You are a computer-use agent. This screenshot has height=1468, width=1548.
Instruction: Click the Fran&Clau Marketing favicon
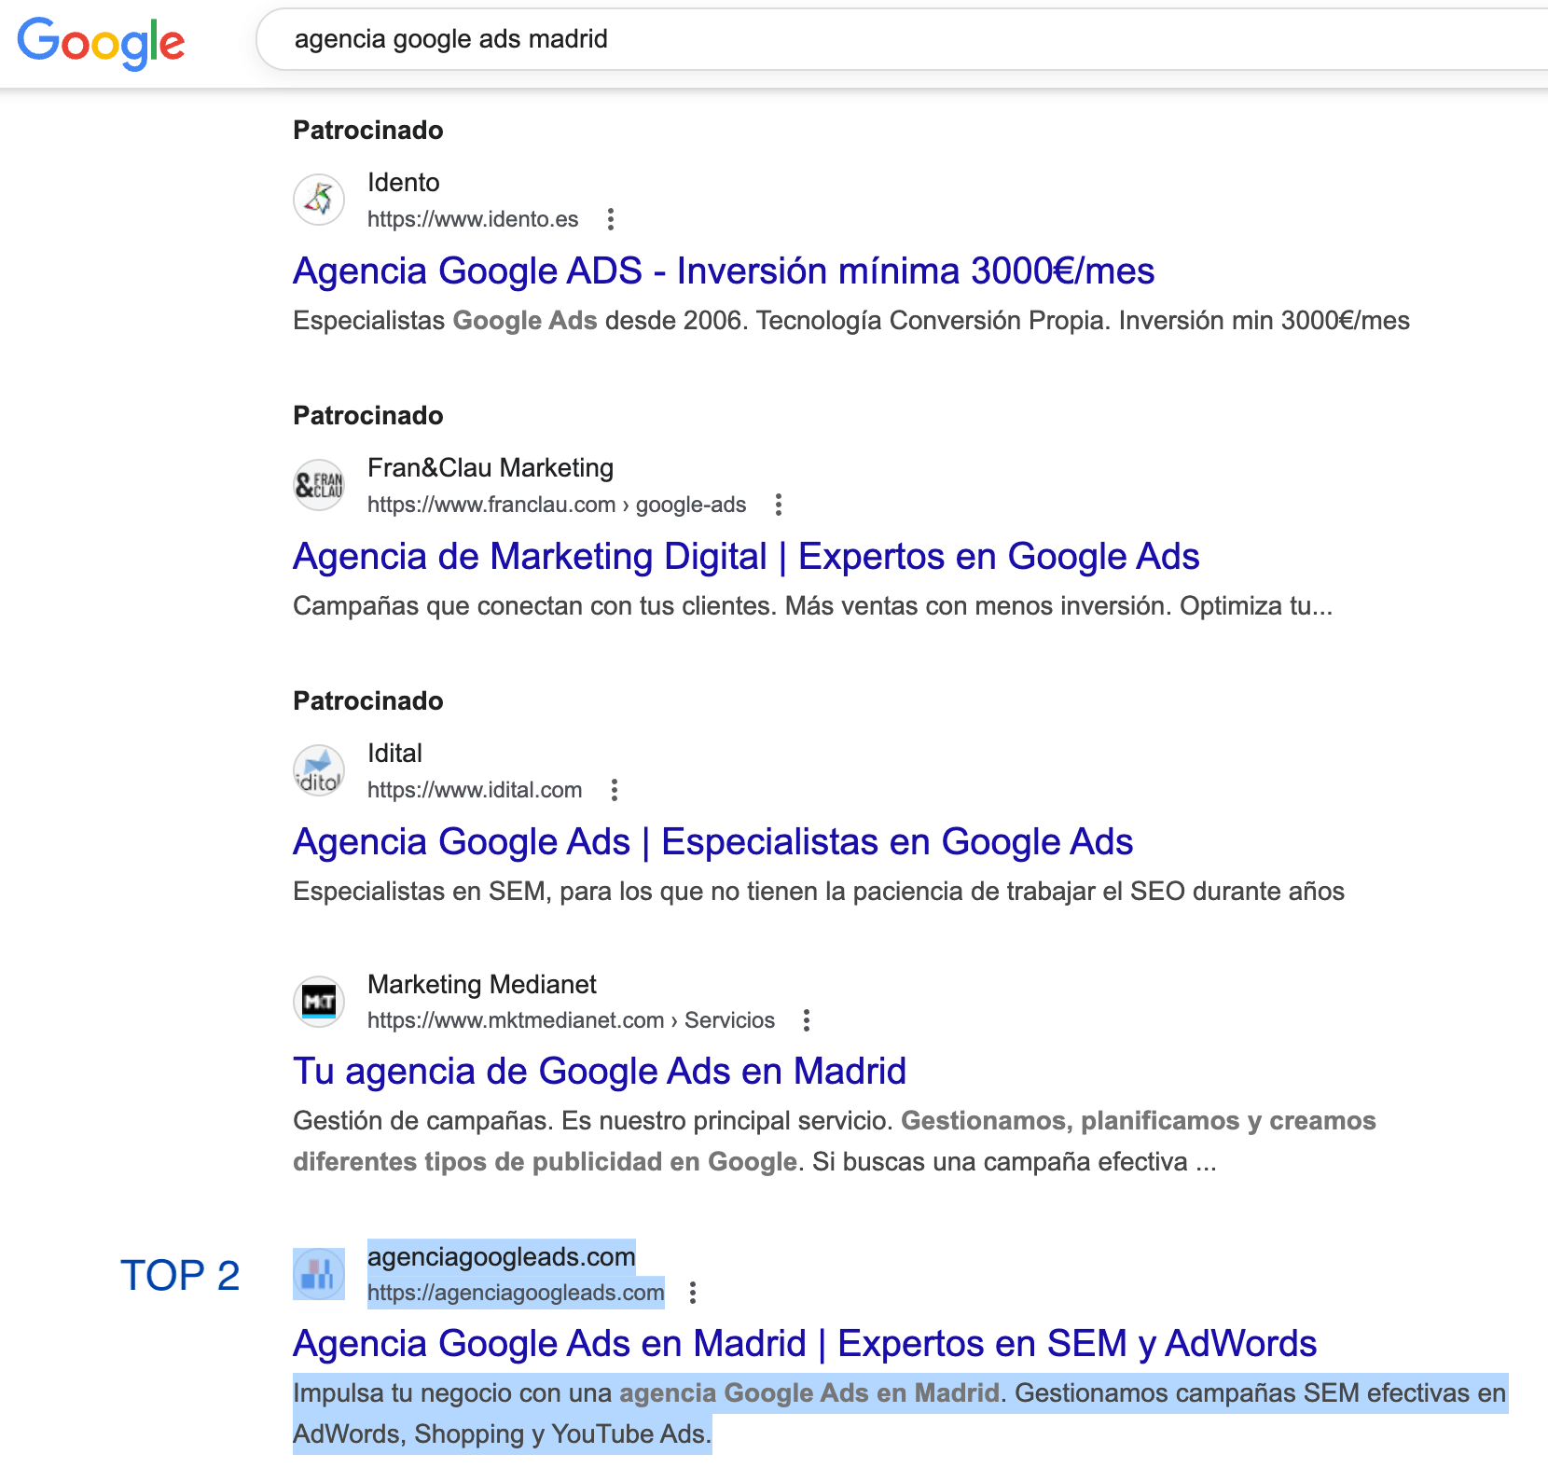[x=319, y=485]
